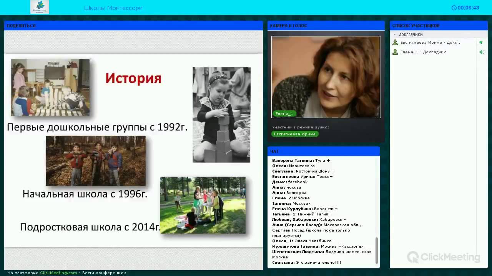The width and height of the screenshot is (492, 276).
Task: Click the green Евстигнеева Ирина audio participant badge
Action: click(295, 134)
